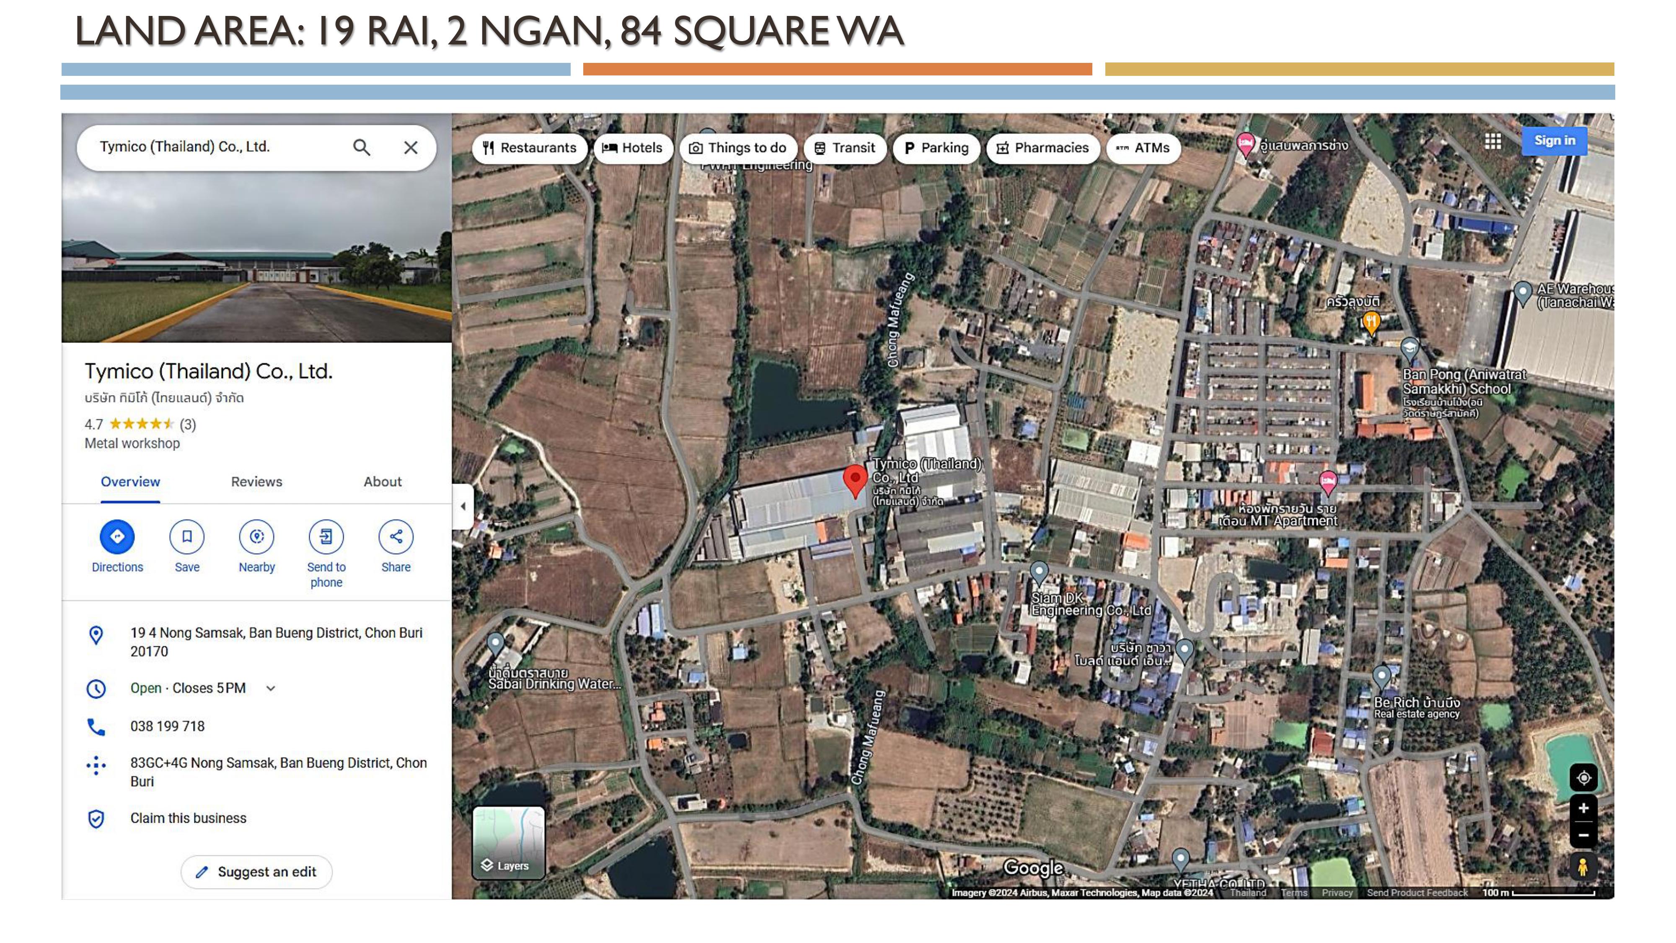Click the search magnifier icon
Viewport: 1676px width, 943px height.
click(x=362, y=148)
